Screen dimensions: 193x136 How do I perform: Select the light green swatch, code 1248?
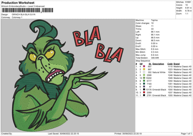point(144,75)
